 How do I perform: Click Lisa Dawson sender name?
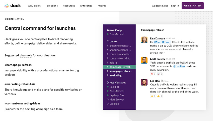[x=157, y=39]
